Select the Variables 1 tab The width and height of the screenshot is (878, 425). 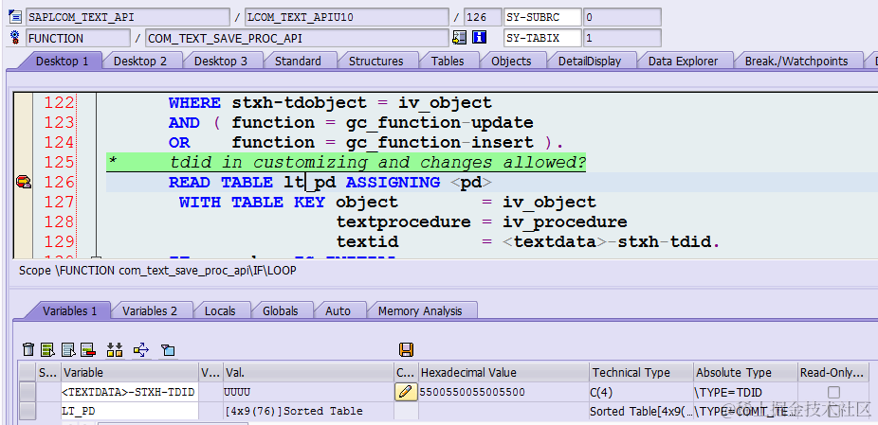point(69,310)
